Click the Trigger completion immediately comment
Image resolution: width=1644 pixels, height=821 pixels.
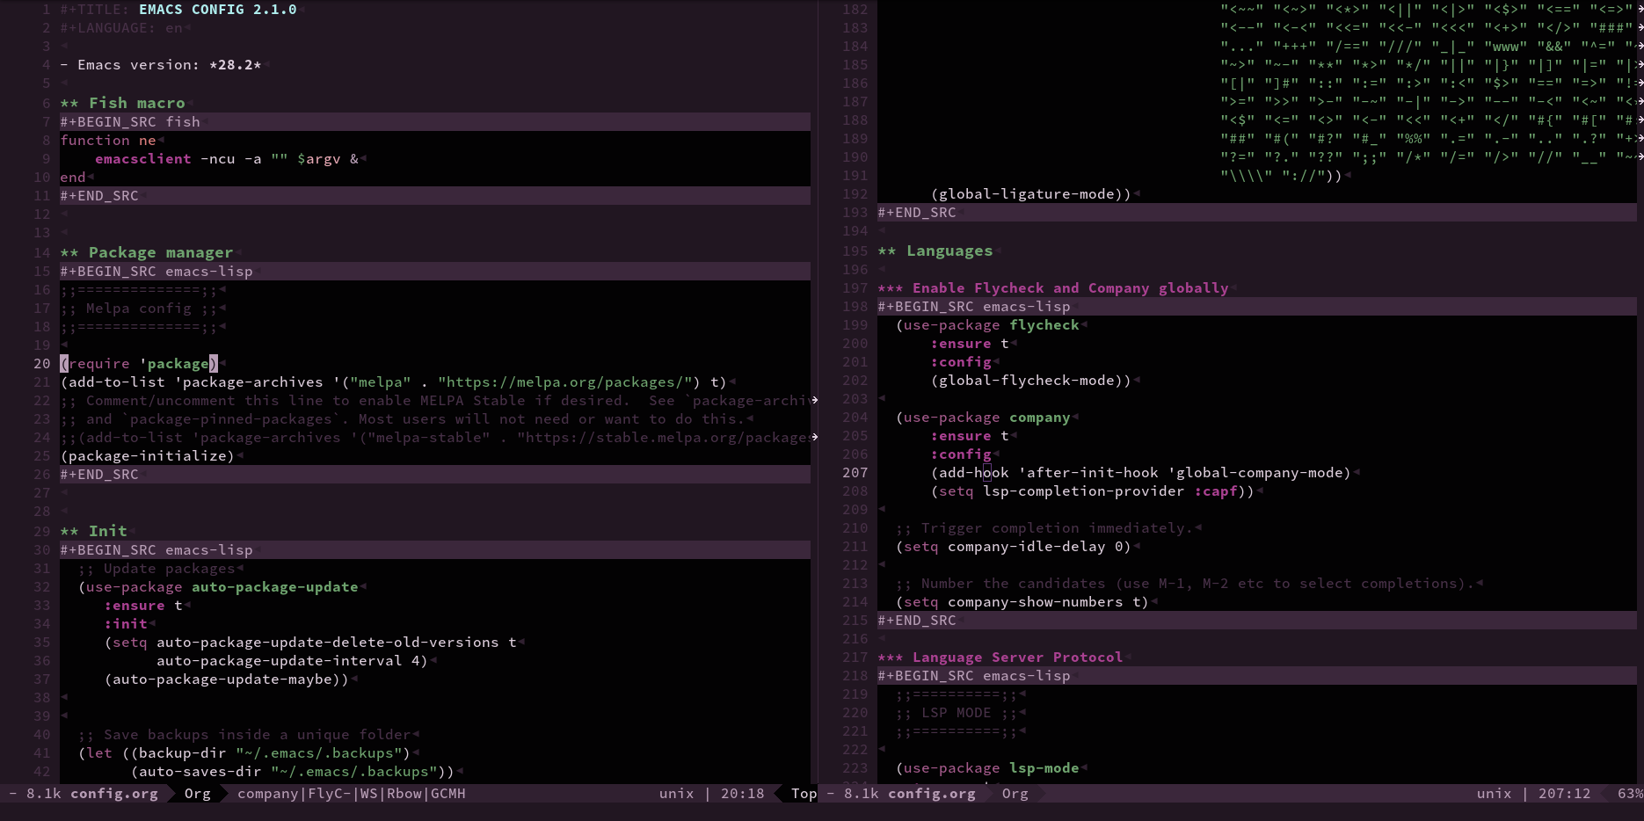(x=1044, y=527)
